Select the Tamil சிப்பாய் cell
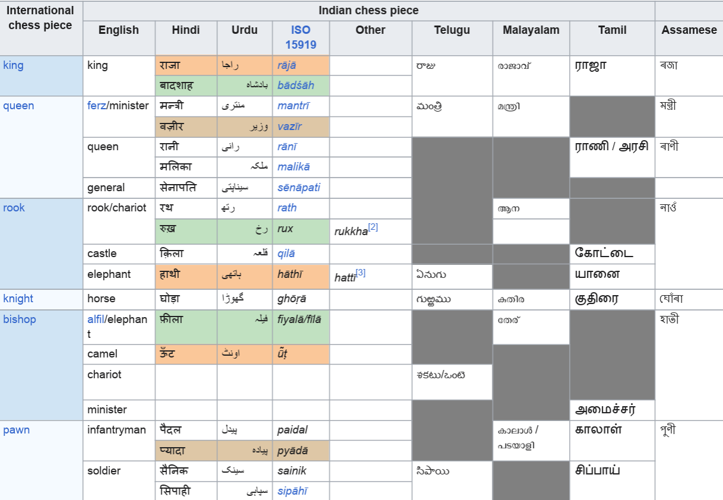723x500 pixels. pos(613,480)
